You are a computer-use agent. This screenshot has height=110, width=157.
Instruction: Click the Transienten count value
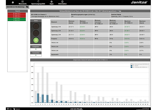(x=36, y=55)
